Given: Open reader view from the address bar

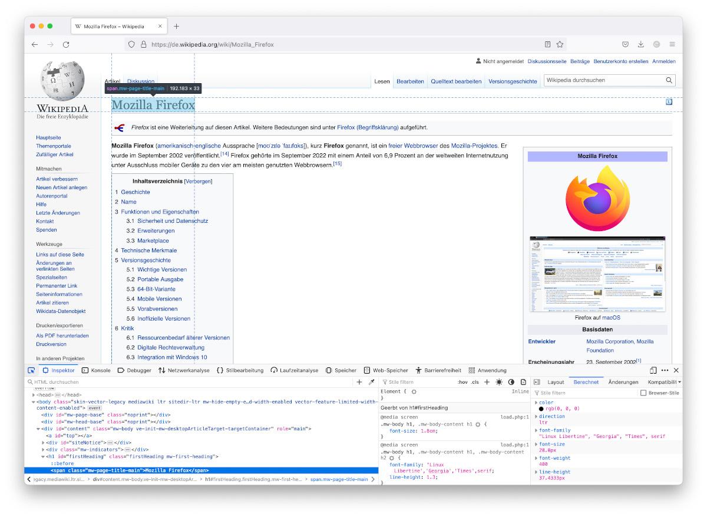Looking at the screenshot, I should tap(547, 44).
